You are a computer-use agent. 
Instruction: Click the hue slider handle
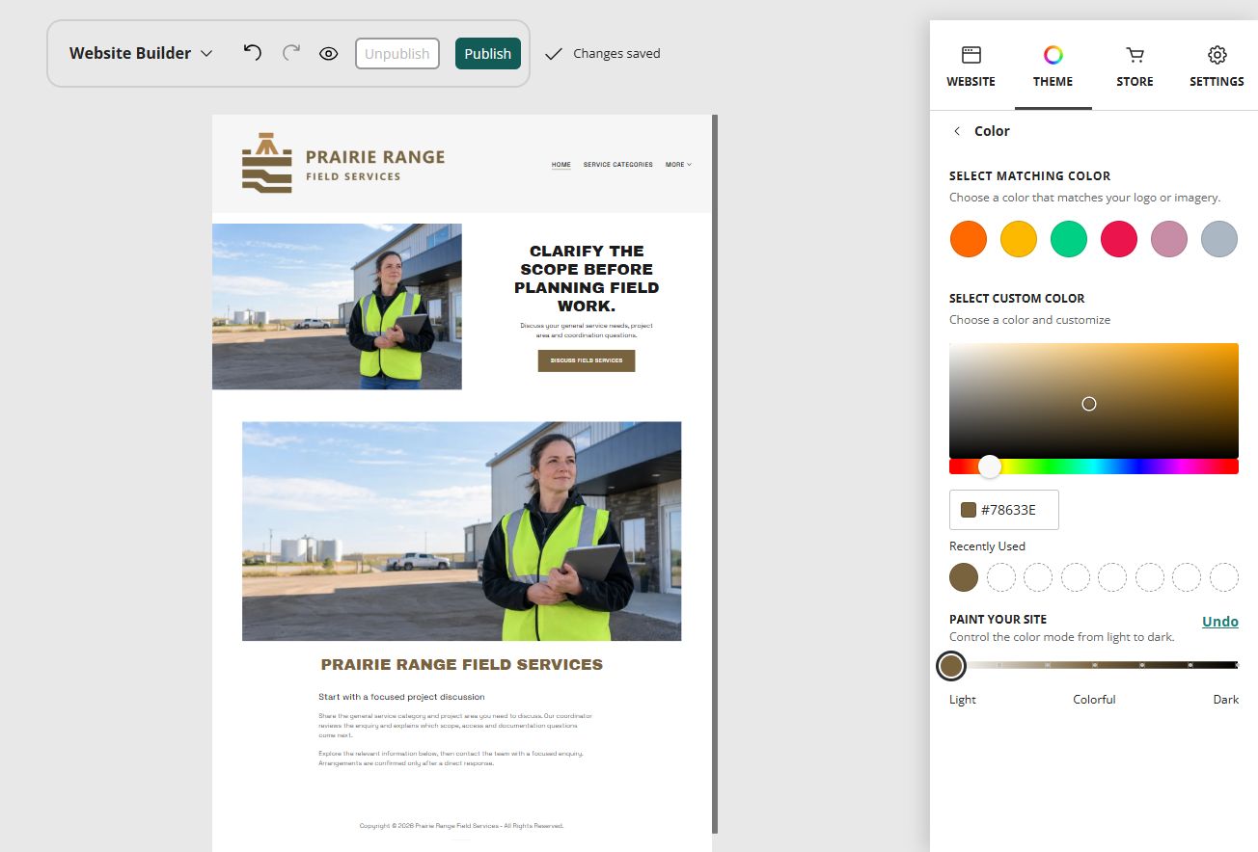990,466
